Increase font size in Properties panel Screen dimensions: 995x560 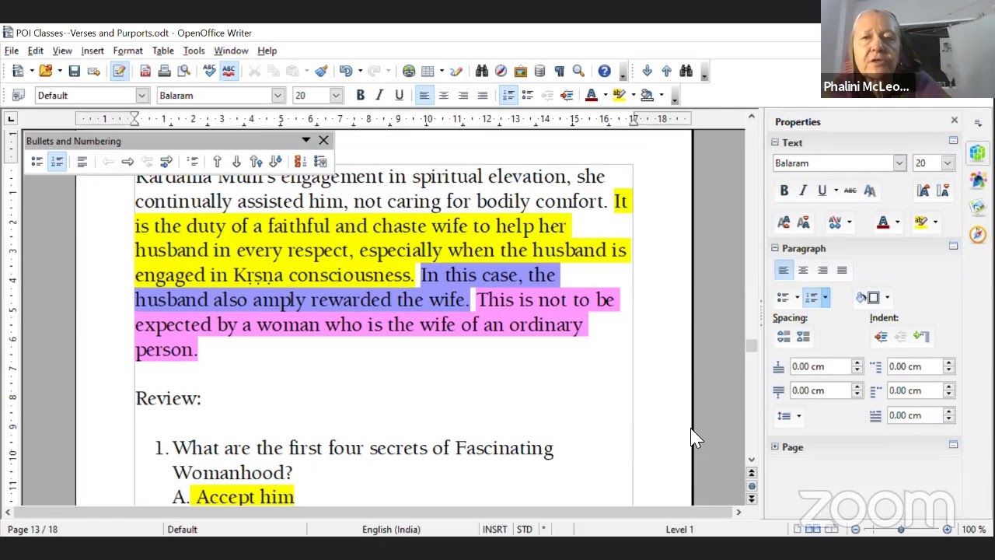pyautogui.click(x=923, y=191)
